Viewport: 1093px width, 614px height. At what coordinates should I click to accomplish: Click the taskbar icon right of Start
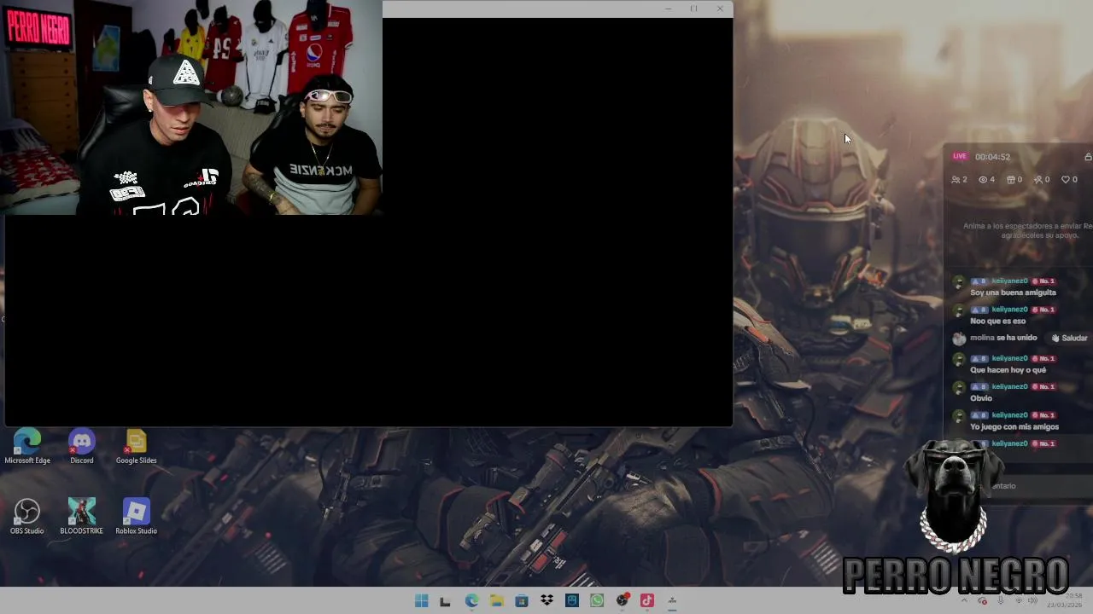[445, 601]
